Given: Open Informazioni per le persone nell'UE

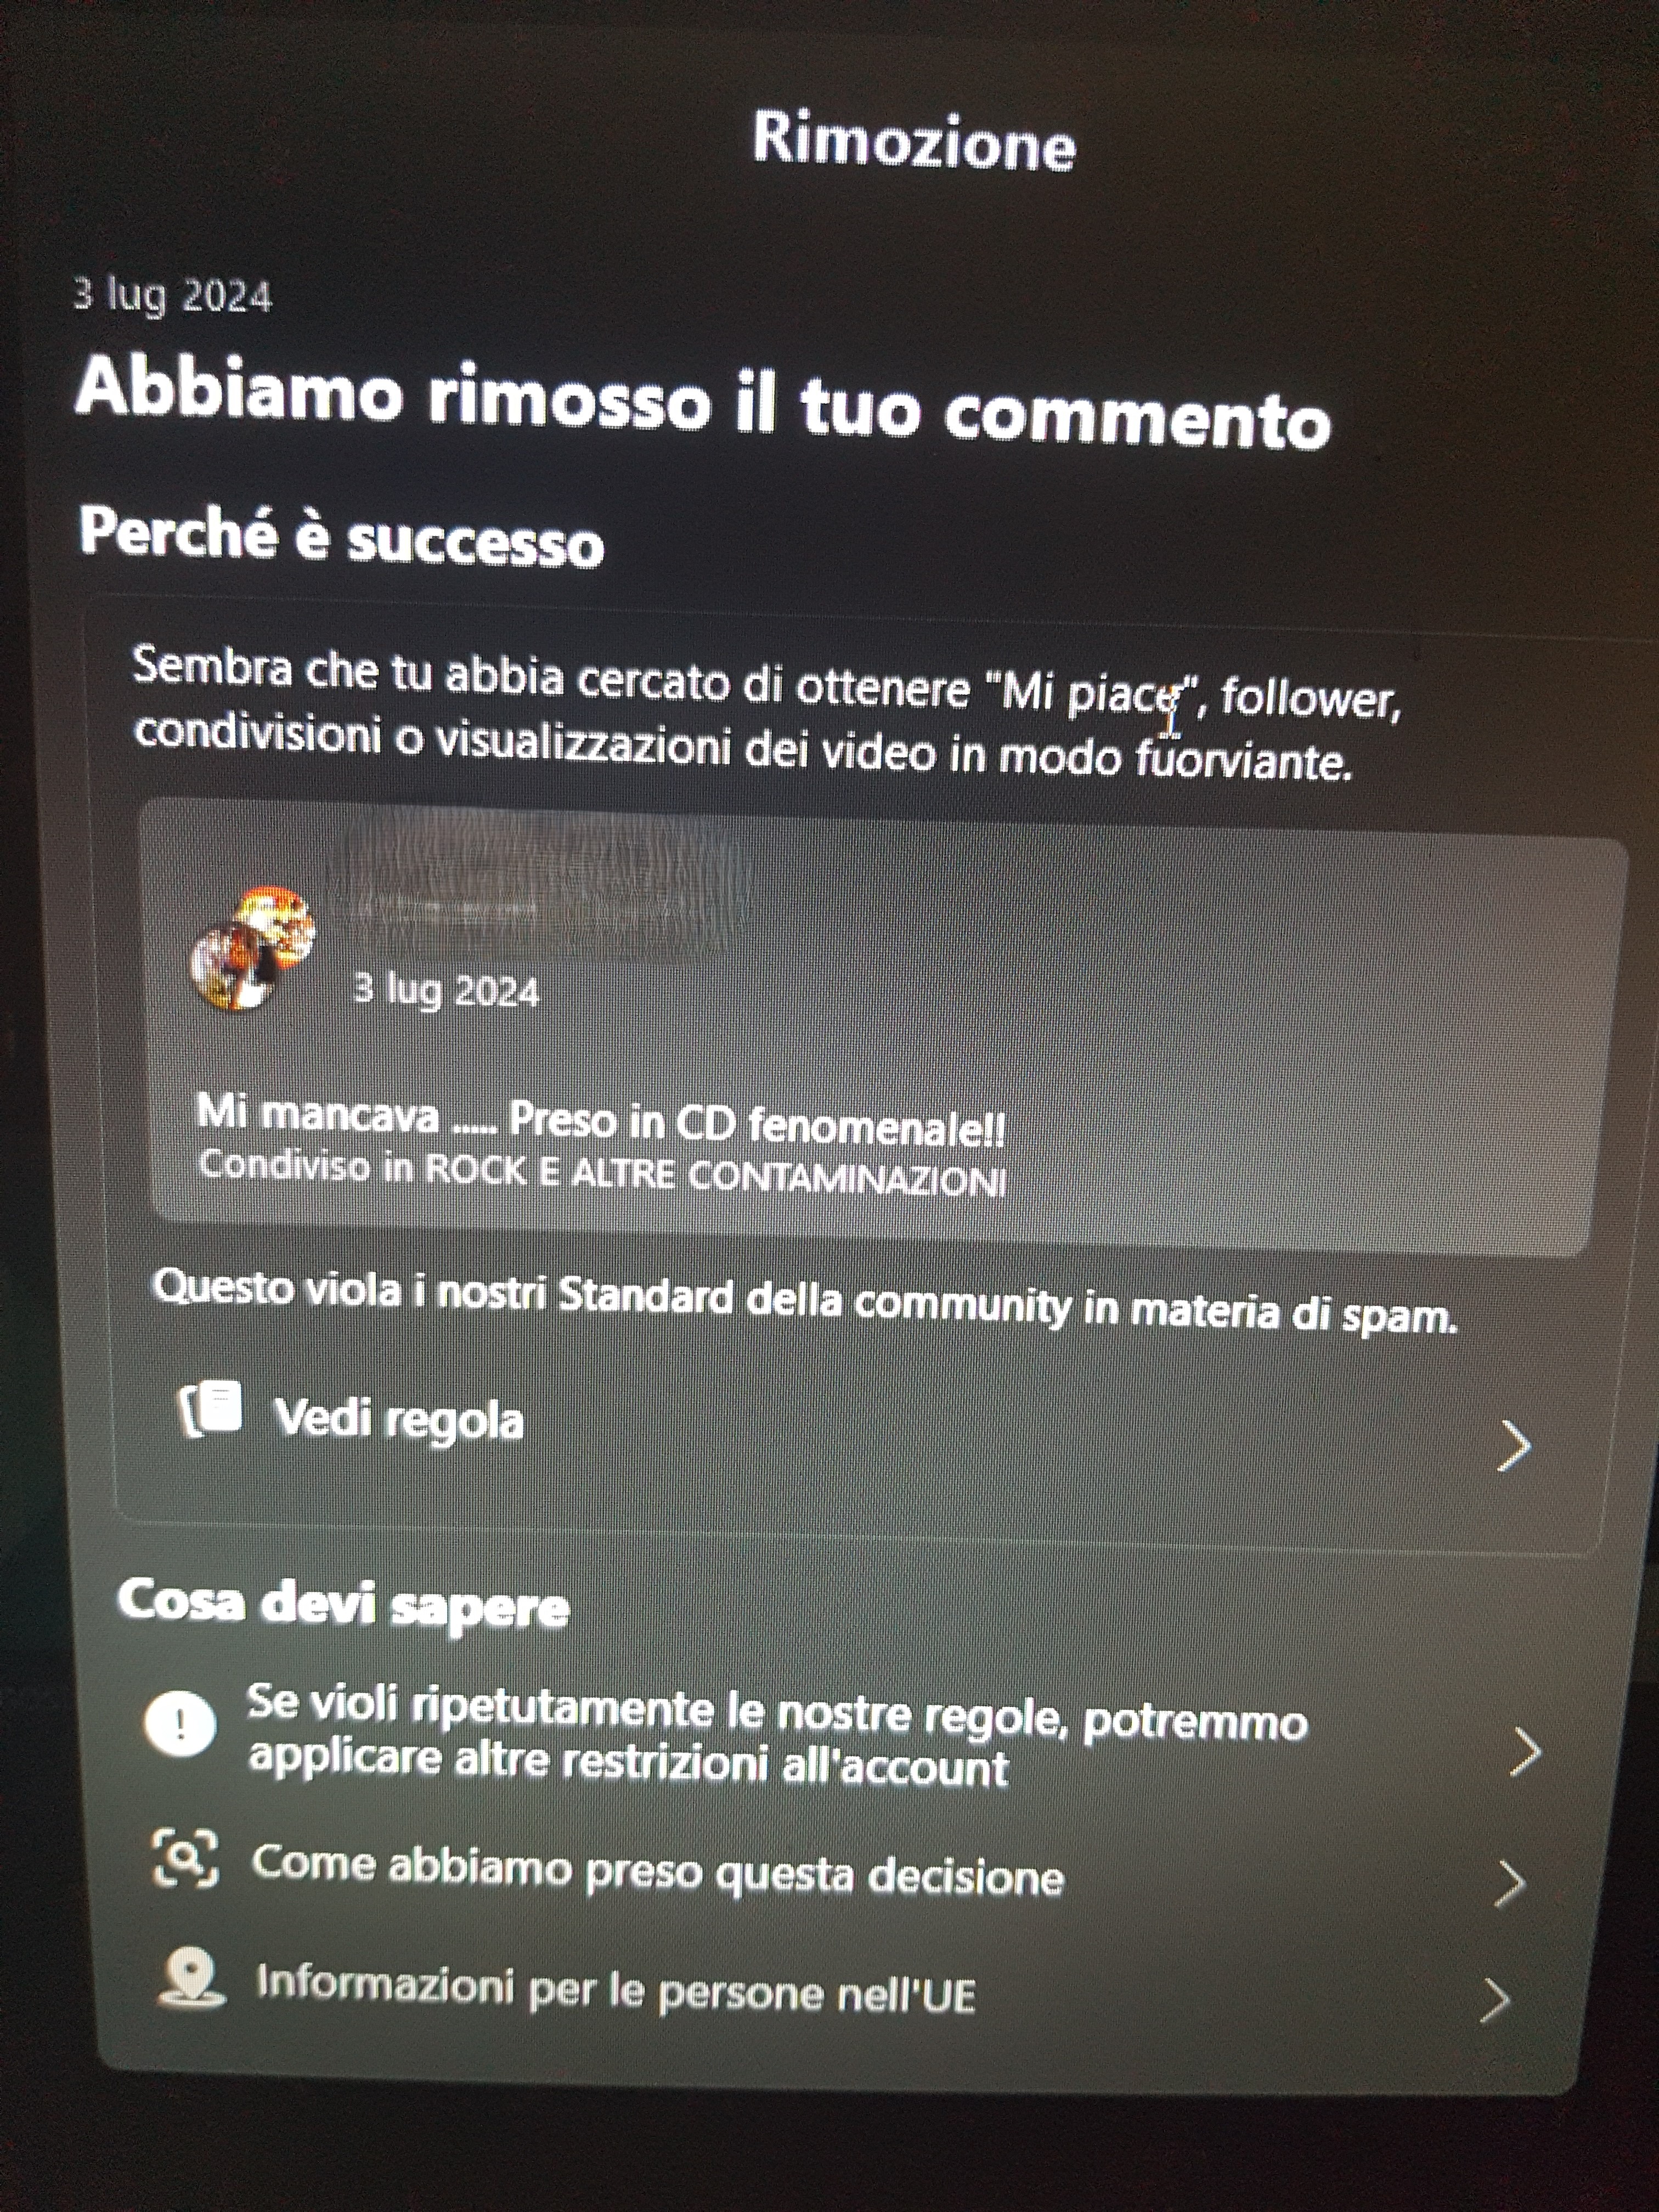Looking at the screenshot, I should 615,1986.
